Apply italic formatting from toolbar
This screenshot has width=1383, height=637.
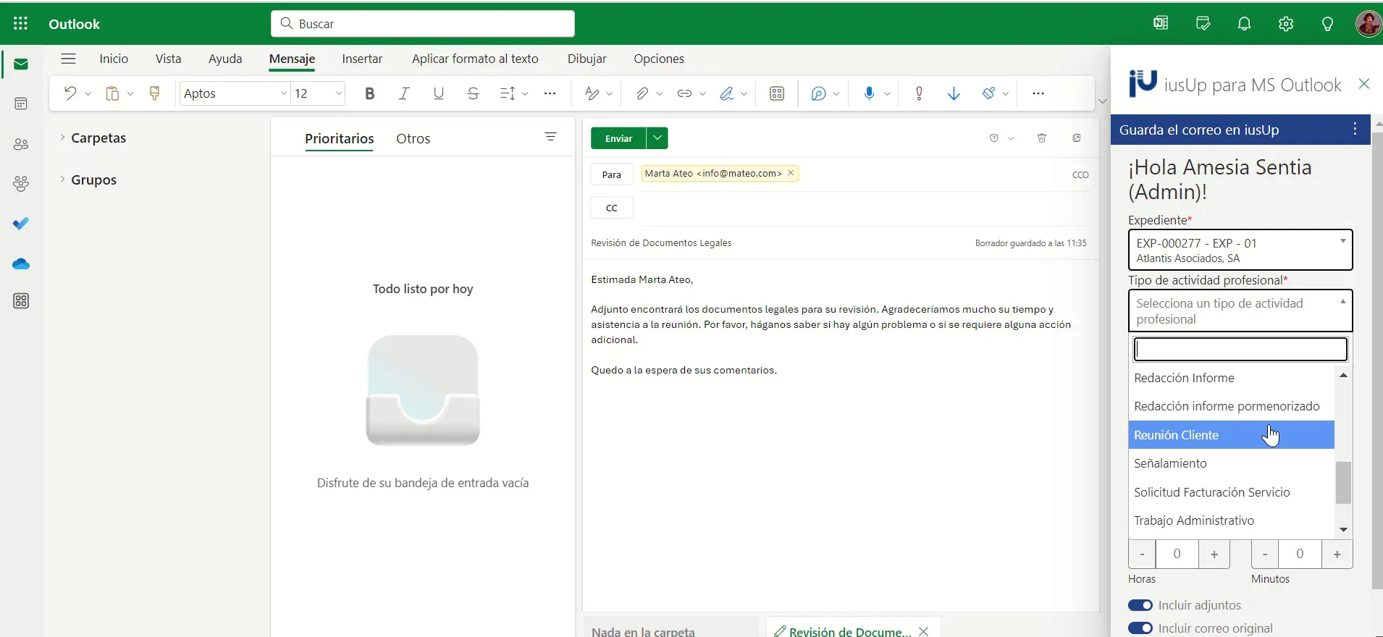(404, 93)
